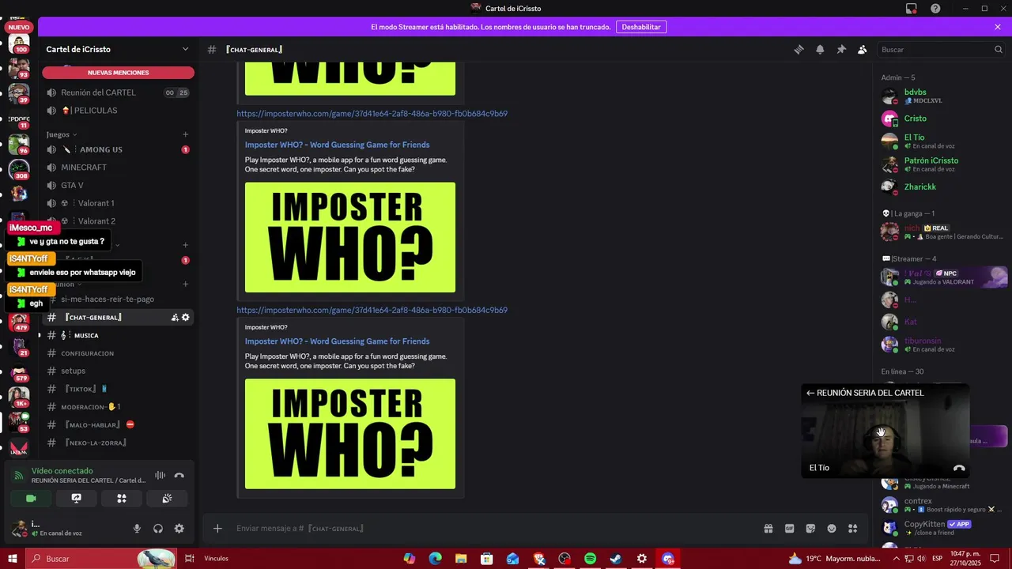
Task: Disconnect from voice in the Video conectado panel
Action: (179, 476)
